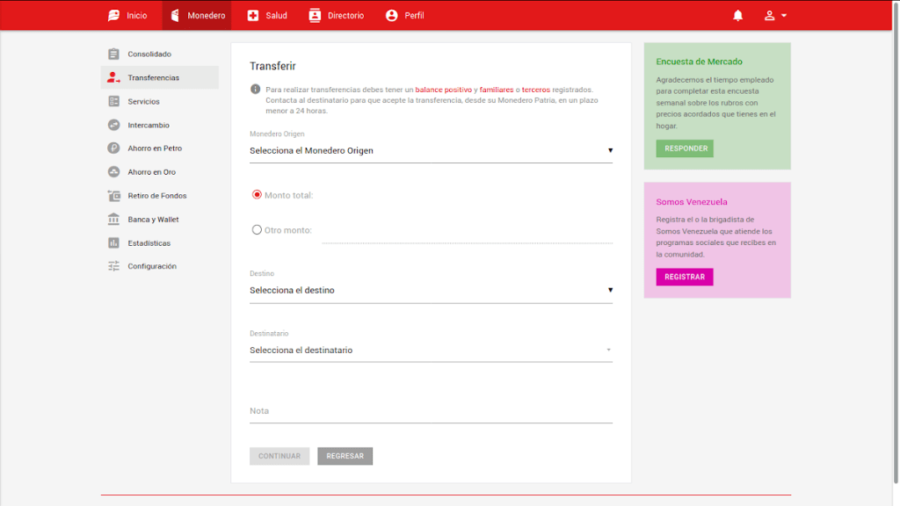Click the Ahorro en Petro icon
This screenshot has height=506, width=900.
click(x=113, y=148)
